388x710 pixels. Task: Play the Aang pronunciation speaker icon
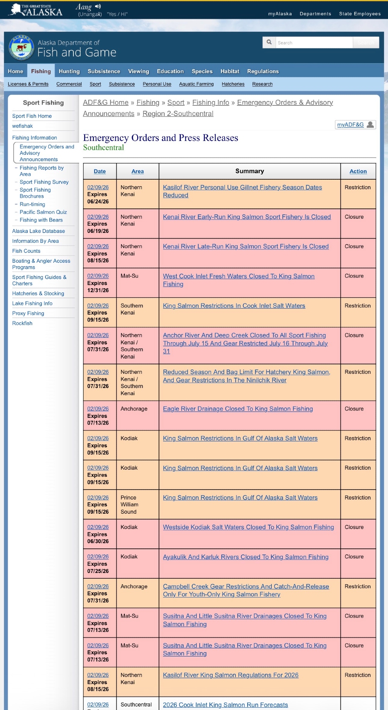pos(98,6)
